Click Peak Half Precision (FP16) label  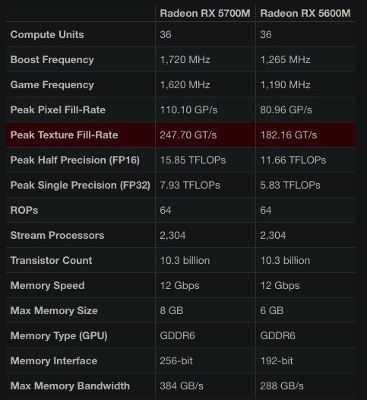(x=75, y=160)
